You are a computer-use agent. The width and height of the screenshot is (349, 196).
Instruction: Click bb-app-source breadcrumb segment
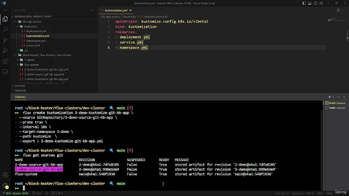(x=111, y=17)
